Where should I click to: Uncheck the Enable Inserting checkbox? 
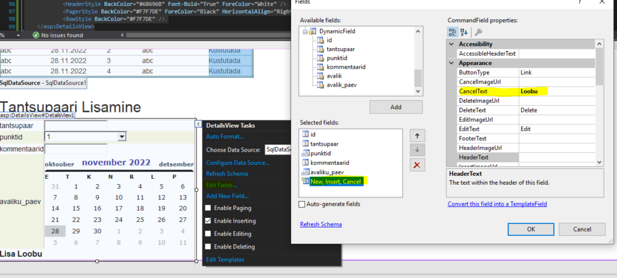209,221
